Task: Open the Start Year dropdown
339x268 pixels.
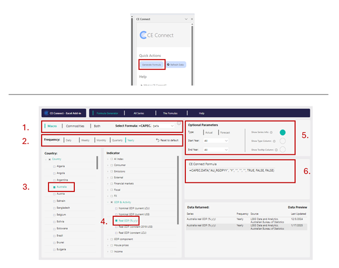Action: 218,141
